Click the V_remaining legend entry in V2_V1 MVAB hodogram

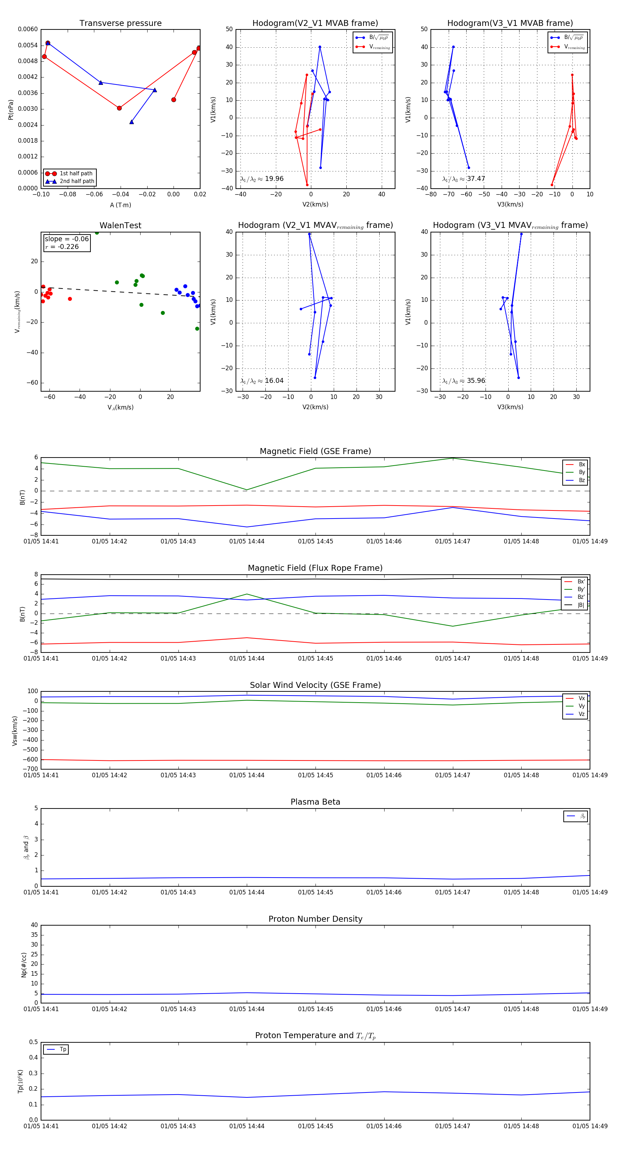(373, 47)
